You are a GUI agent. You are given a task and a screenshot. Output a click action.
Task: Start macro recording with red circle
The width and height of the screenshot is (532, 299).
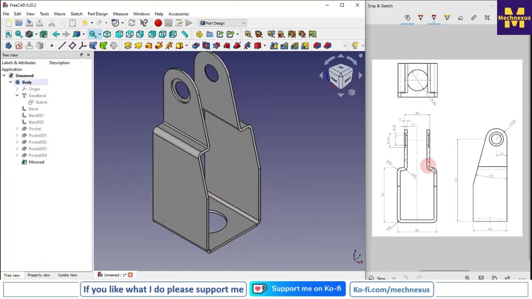point(158,23)
